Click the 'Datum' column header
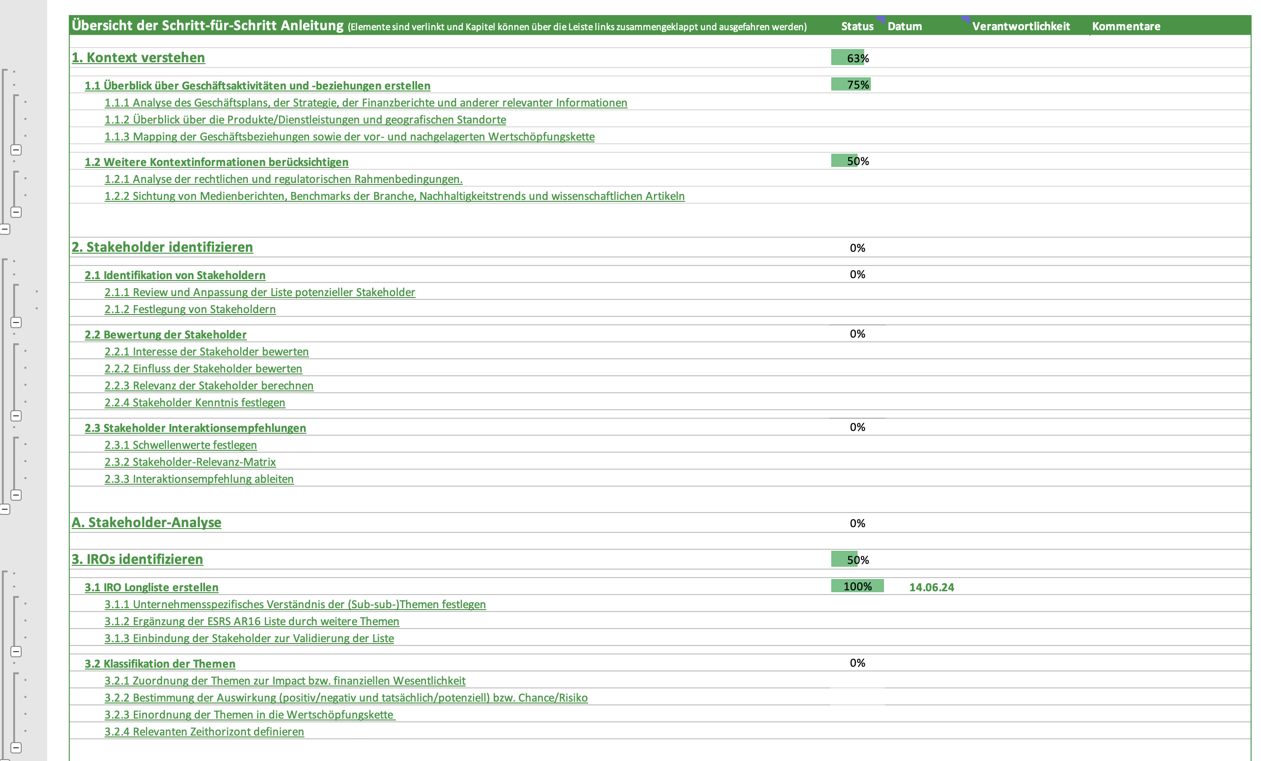This screenshot has height=761, width=1261. click(905, 26)
